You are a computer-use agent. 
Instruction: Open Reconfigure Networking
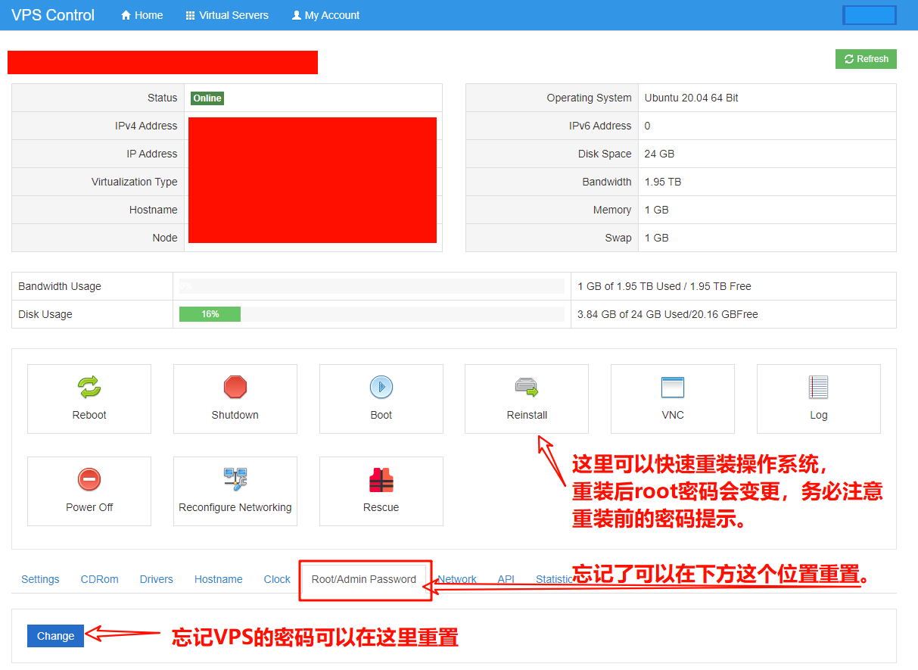pos(235,480)
